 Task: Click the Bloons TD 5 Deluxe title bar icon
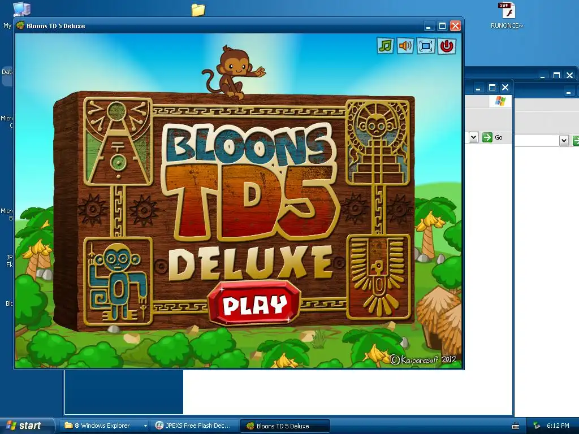(x=20, y=25)
